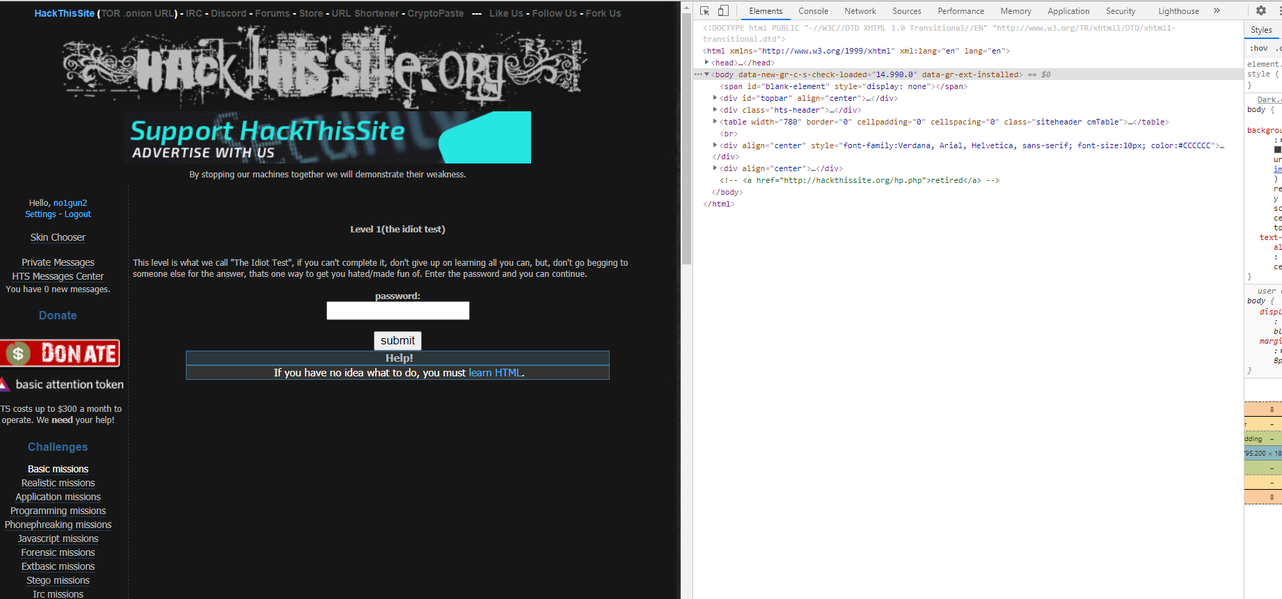Open the Console tab

coord(813,11)
